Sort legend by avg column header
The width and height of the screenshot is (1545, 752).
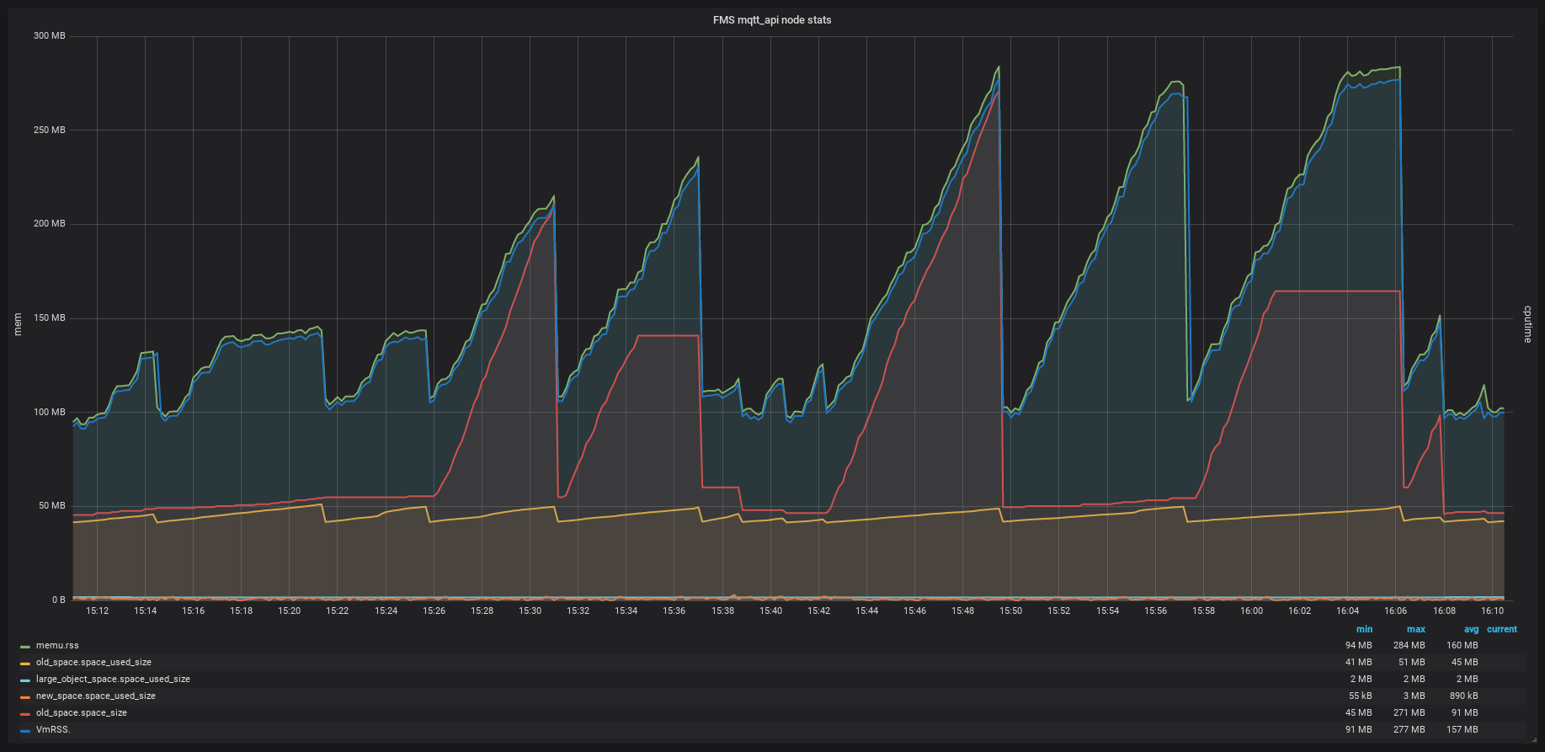pyautogui.click(x=1471, y=630)
